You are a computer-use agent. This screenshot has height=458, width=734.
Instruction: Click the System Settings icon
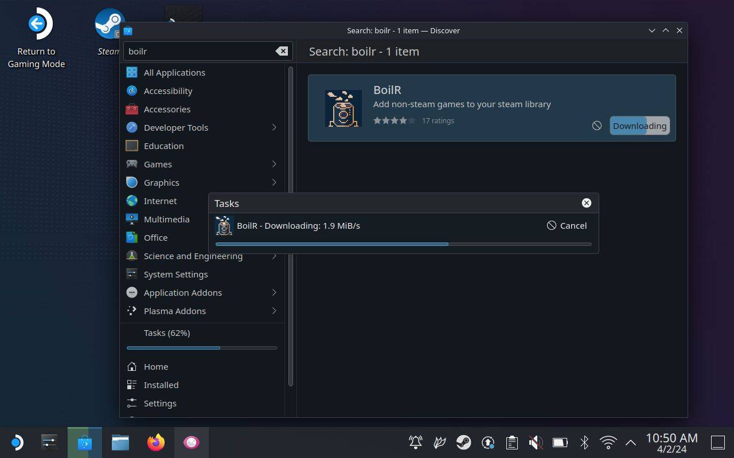pyautogui.click(x=132, y=274)
